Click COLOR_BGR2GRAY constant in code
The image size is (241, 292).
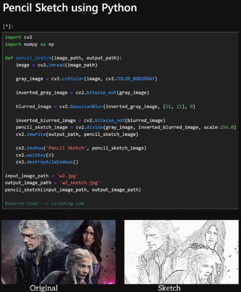click(136, 79)
